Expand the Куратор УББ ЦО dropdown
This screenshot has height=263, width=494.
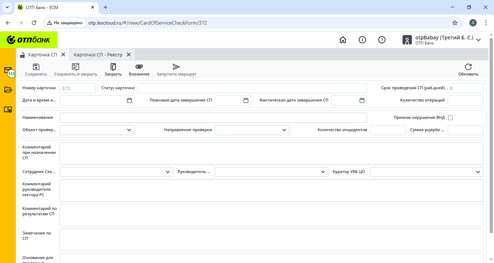[x=478, y=172]
